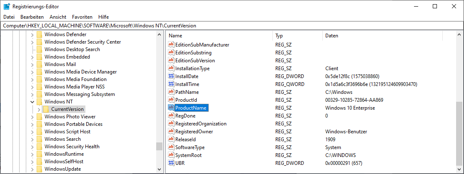This screenshot has width=464, height=174.
Task: Click the values list vertical scrollbar thumb
Action: (459, 133)
